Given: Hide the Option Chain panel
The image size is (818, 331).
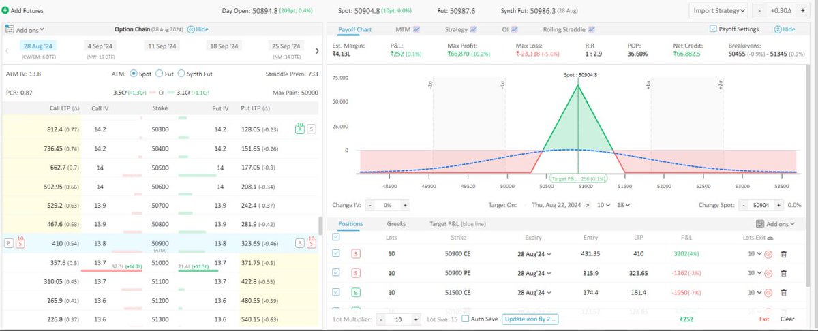Looking at the screenshot, I should click(x=198, y=29).
